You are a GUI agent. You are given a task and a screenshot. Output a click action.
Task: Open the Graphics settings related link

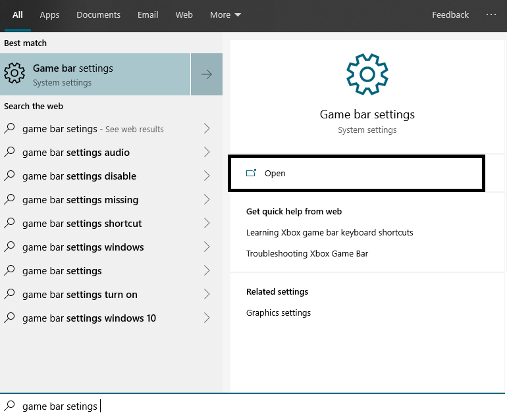pyautogui.click(x=278, y=312)
